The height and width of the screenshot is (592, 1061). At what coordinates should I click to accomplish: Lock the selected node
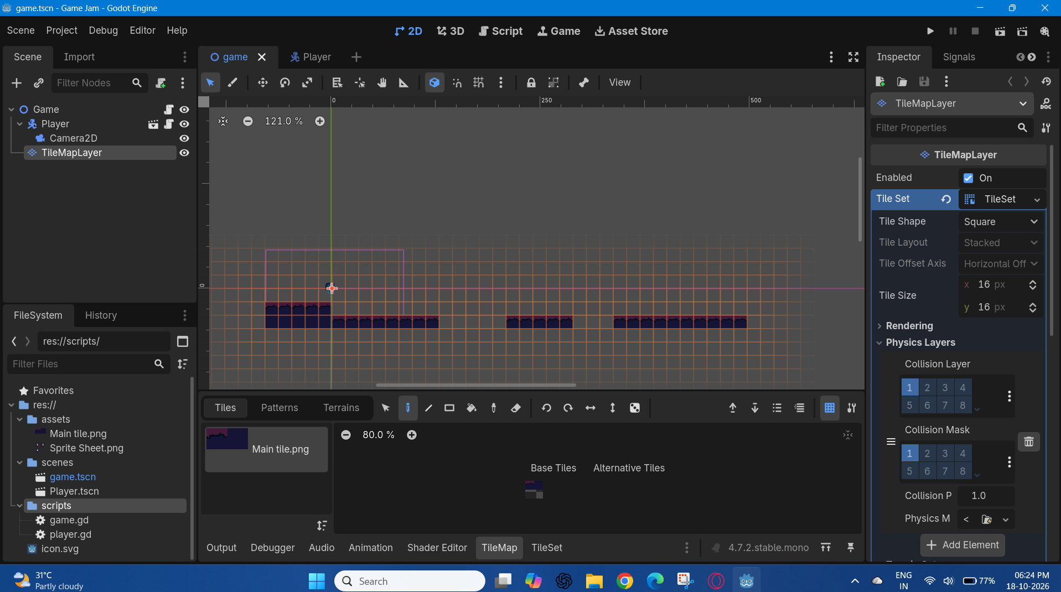[x=531, y=82]
